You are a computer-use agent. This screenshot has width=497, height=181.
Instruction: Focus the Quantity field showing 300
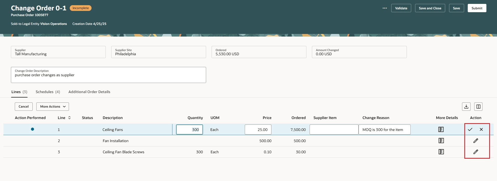pyautogui.click(x=190, y=129)
